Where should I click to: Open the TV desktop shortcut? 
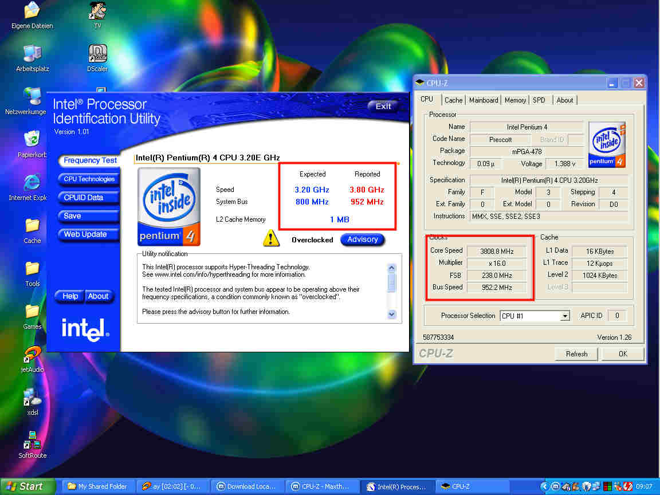tap(97, 10)
